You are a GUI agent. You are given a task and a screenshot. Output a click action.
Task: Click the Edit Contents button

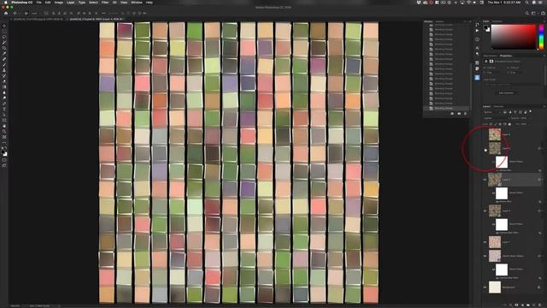tap(506, 93)
